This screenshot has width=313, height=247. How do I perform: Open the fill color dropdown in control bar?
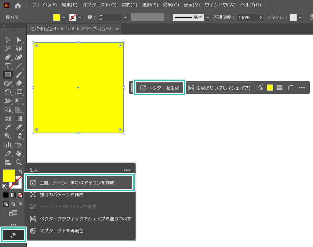click(x=64, y=17)
